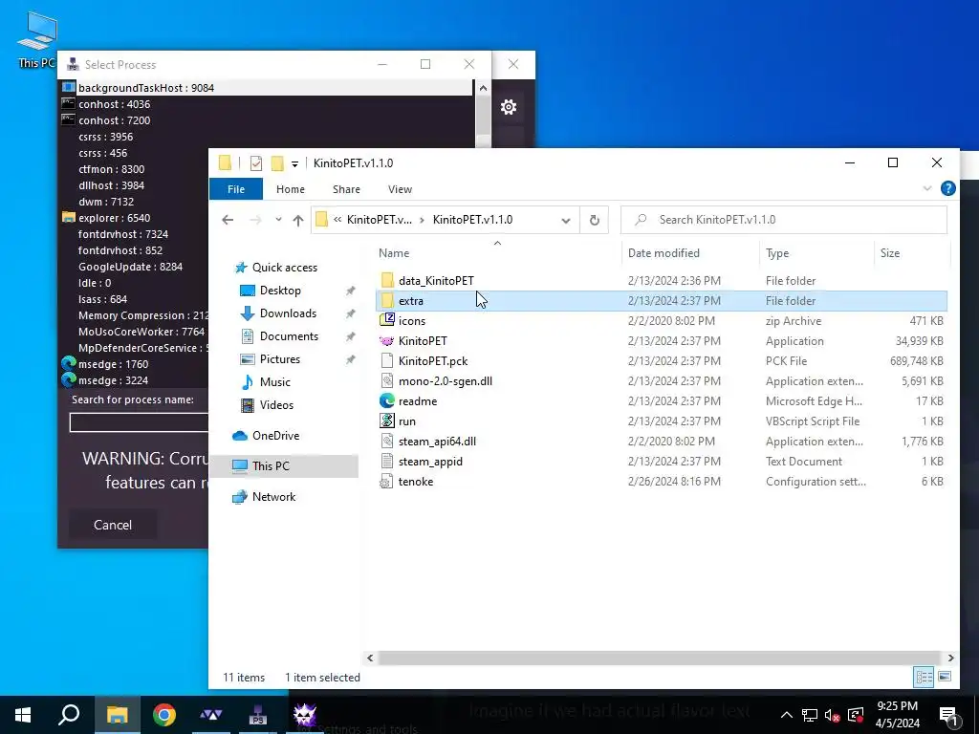Show hidden system tray icons

[x=787, y=715]
